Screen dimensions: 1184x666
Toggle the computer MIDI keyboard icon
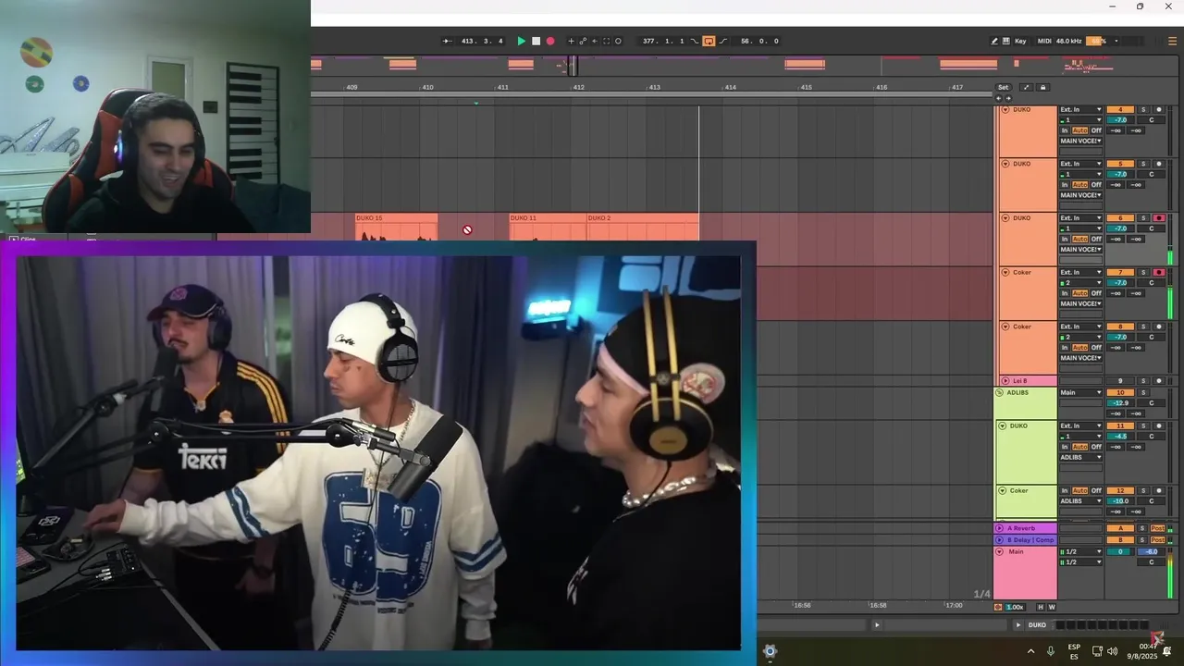pyautogui.click(x=1006, y=41)
